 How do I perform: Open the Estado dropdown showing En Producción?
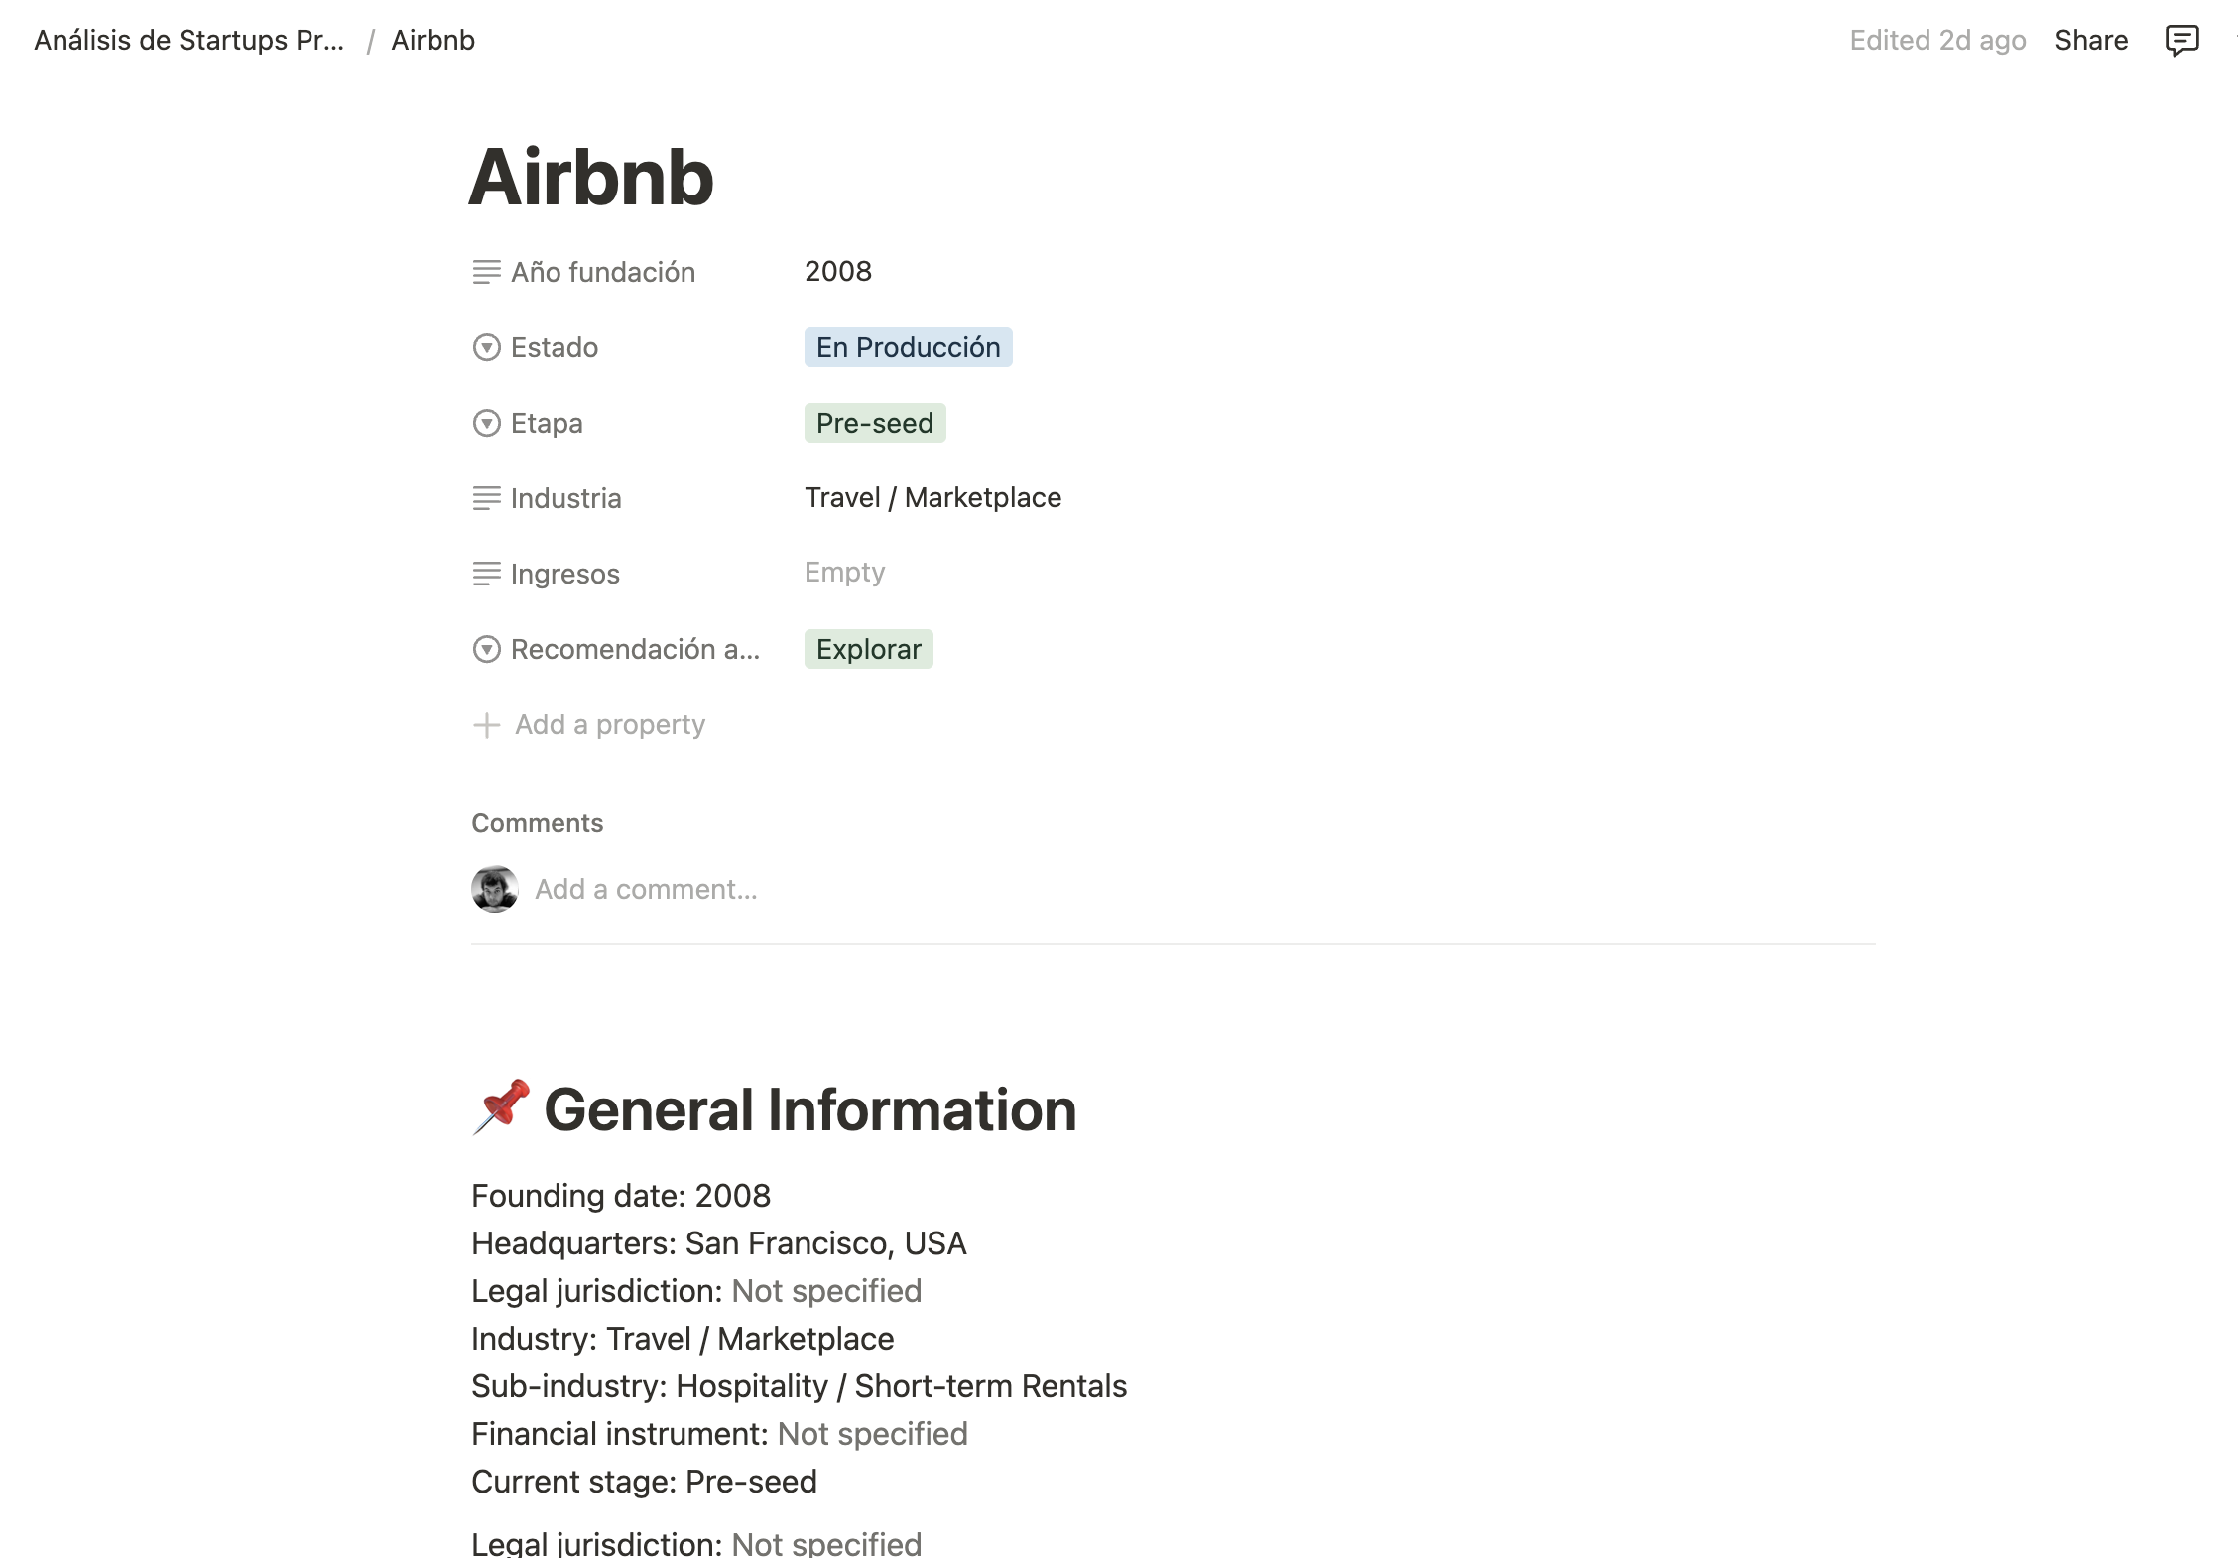pos(907,347)
